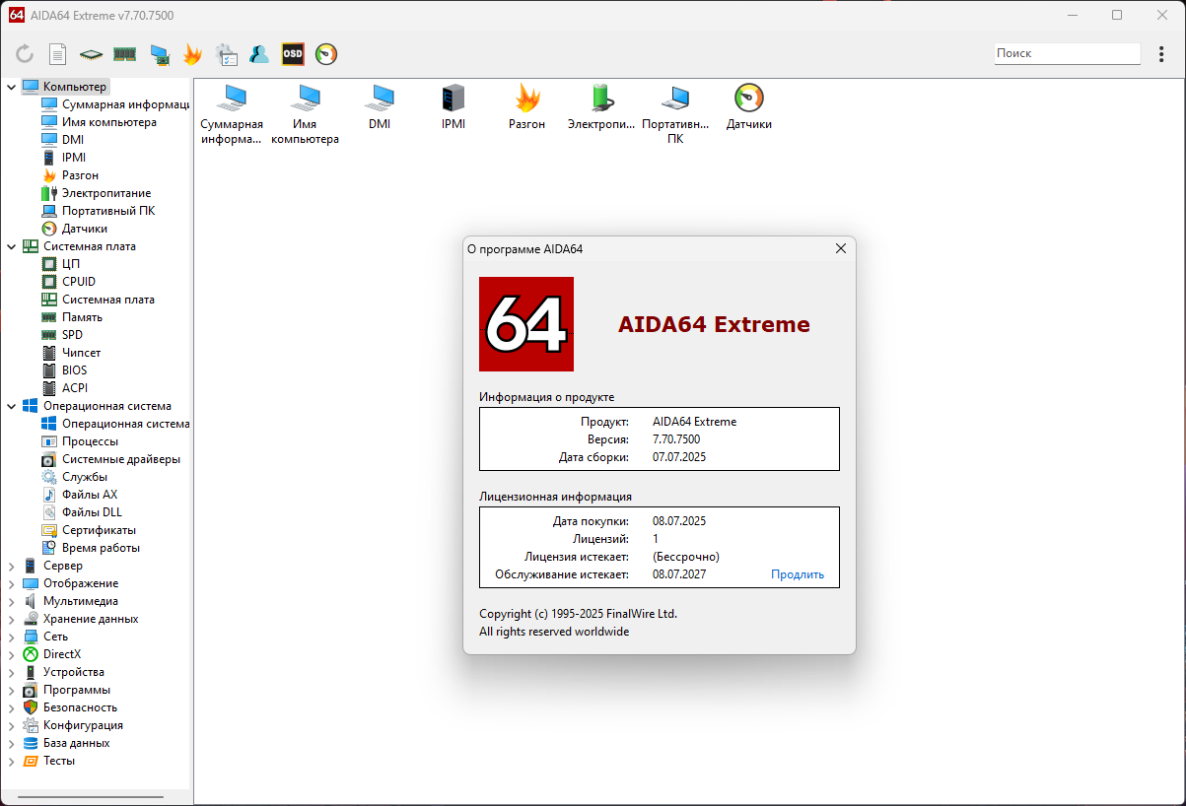
Task: Collapse the Компьютер tree node
Action: (12, 87)
